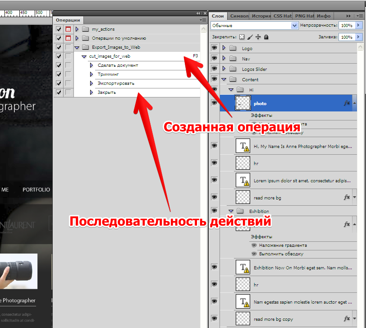Viewport: 366px width, 328px height.
Task: Lock all padlock icon
Action: (x=266, y=37)
